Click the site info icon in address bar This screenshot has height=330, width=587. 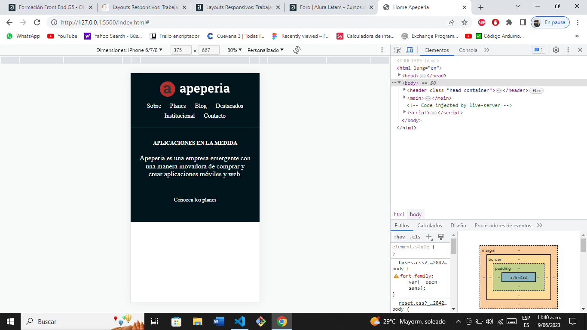click(x=54, y=22)
